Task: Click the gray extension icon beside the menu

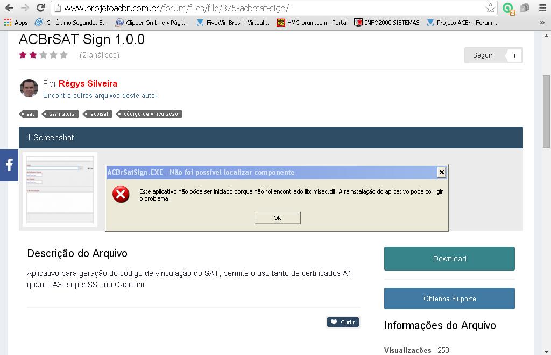Action: click(525, 8)
